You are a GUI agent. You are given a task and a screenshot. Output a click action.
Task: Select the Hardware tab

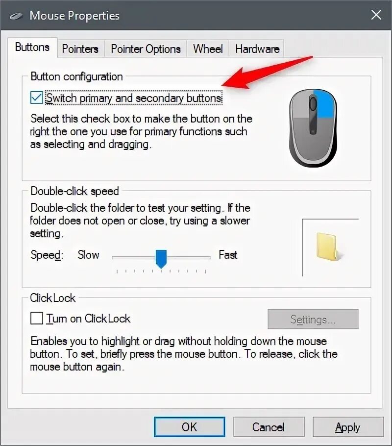(x=257, y=49)
